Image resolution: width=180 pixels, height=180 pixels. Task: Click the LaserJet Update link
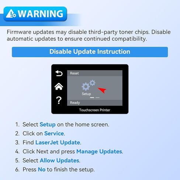(x=58, y=143)
